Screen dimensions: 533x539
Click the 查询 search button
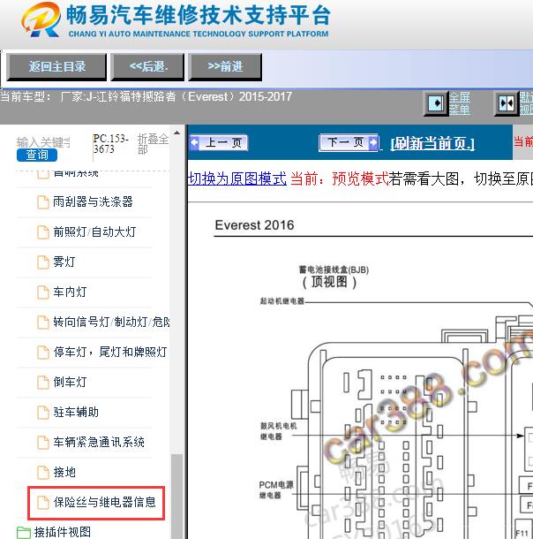tap(37, 155)
